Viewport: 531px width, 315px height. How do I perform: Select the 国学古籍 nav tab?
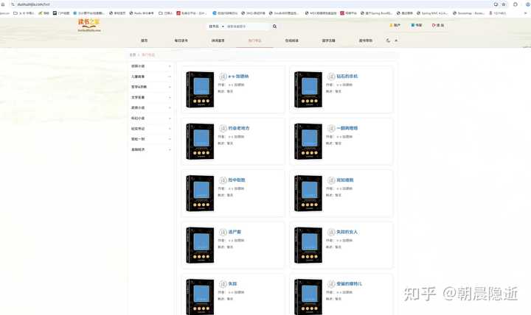pyautogui.click(x=328, y=40)
